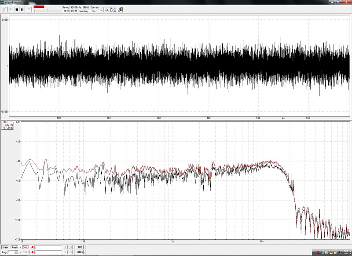
Task: Click the S button in OVL2 row
Action: [x=71, y=252]
